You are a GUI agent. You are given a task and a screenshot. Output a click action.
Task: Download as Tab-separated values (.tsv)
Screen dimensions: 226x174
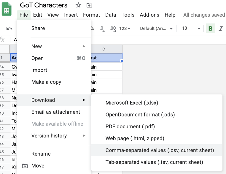[x=157, y=162]
